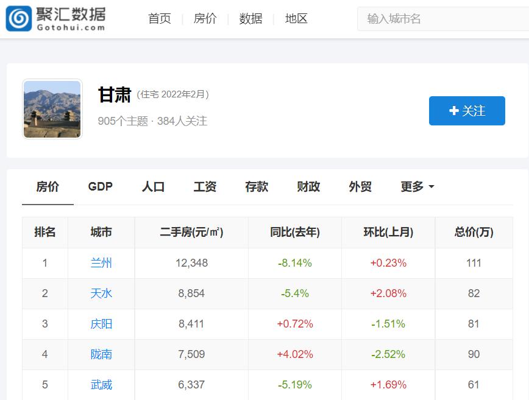Click the plus icon on the 关注 button

pos(453,111)
